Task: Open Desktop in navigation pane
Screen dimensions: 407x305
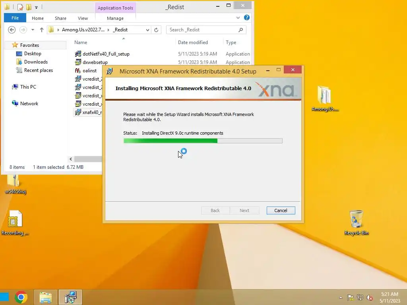Action: coord(33,54)
